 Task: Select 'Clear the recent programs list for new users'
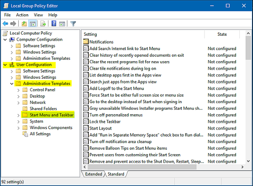click(x=129, y=62)
